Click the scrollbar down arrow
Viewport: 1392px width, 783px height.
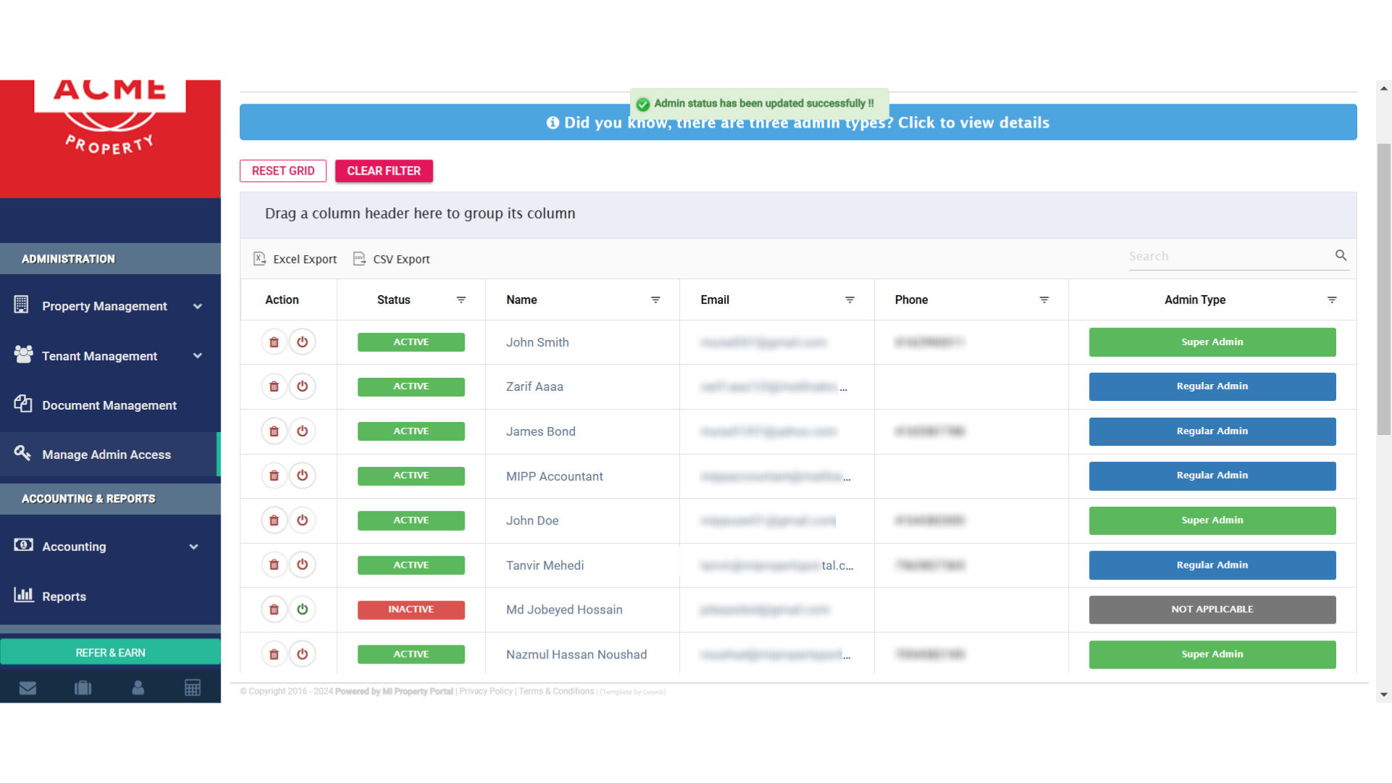pos(1384,695)
